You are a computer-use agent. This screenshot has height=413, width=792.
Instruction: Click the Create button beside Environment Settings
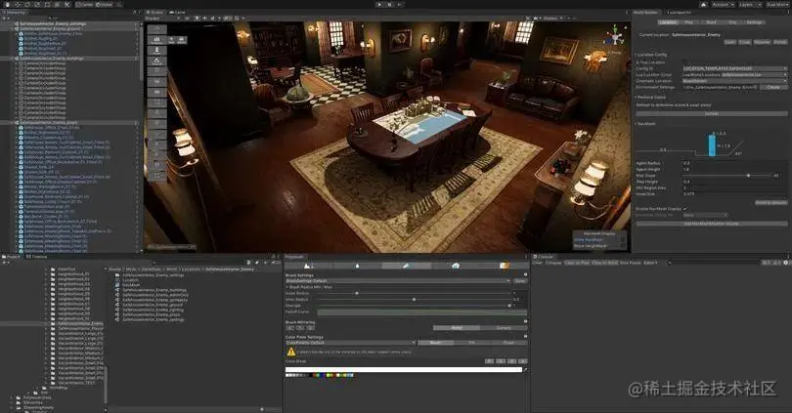[773, 87]
